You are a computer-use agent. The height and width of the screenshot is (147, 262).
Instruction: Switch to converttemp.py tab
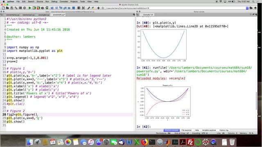coord(13,15)
